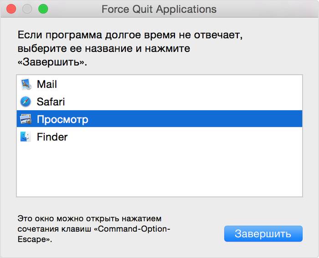
Task: Click the Force Quit Applications title text
Action: 159,9
